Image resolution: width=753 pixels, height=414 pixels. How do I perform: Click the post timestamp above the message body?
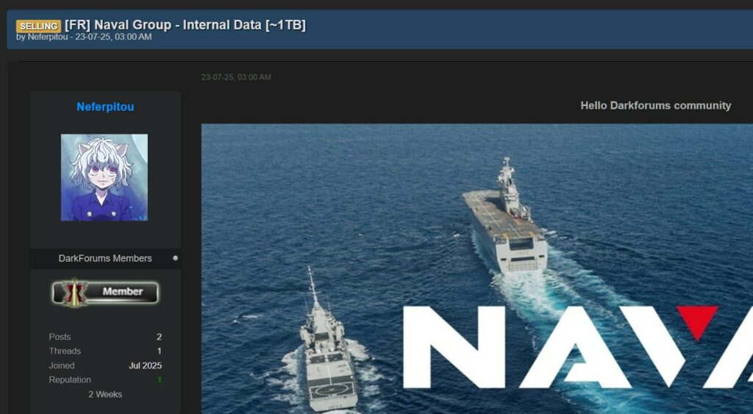point(236,77)
